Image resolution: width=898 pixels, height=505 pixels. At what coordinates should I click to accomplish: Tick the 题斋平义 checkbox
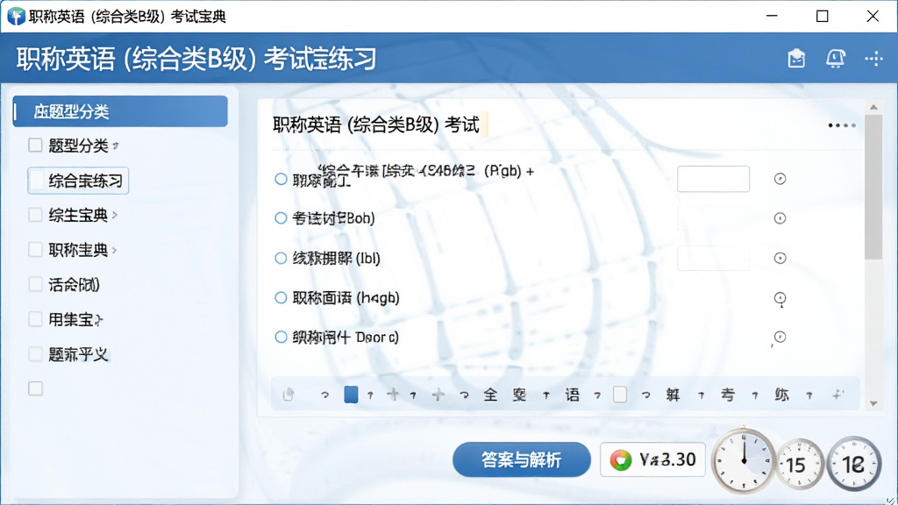point(35,354)
